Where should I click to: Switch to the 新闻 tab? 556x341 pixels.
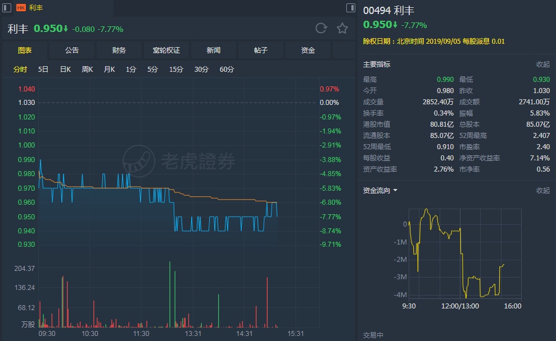coord(214,50)
